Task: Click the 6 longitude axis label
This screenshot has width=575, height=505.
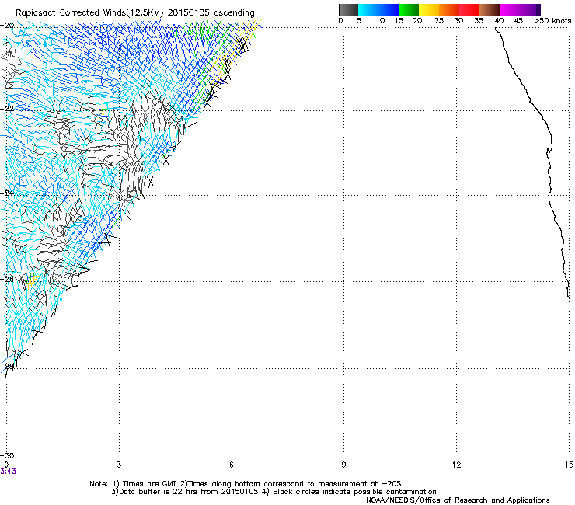Action: (232, 465)
